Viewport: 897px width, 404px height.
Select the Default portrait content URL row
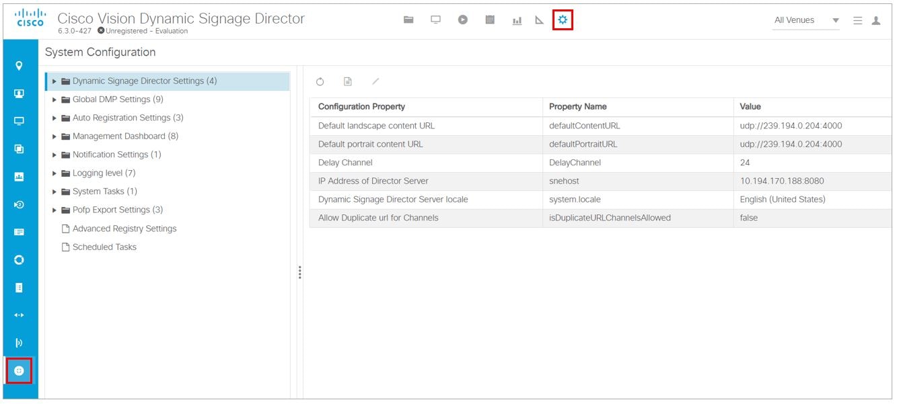click(x=600, y=145)
